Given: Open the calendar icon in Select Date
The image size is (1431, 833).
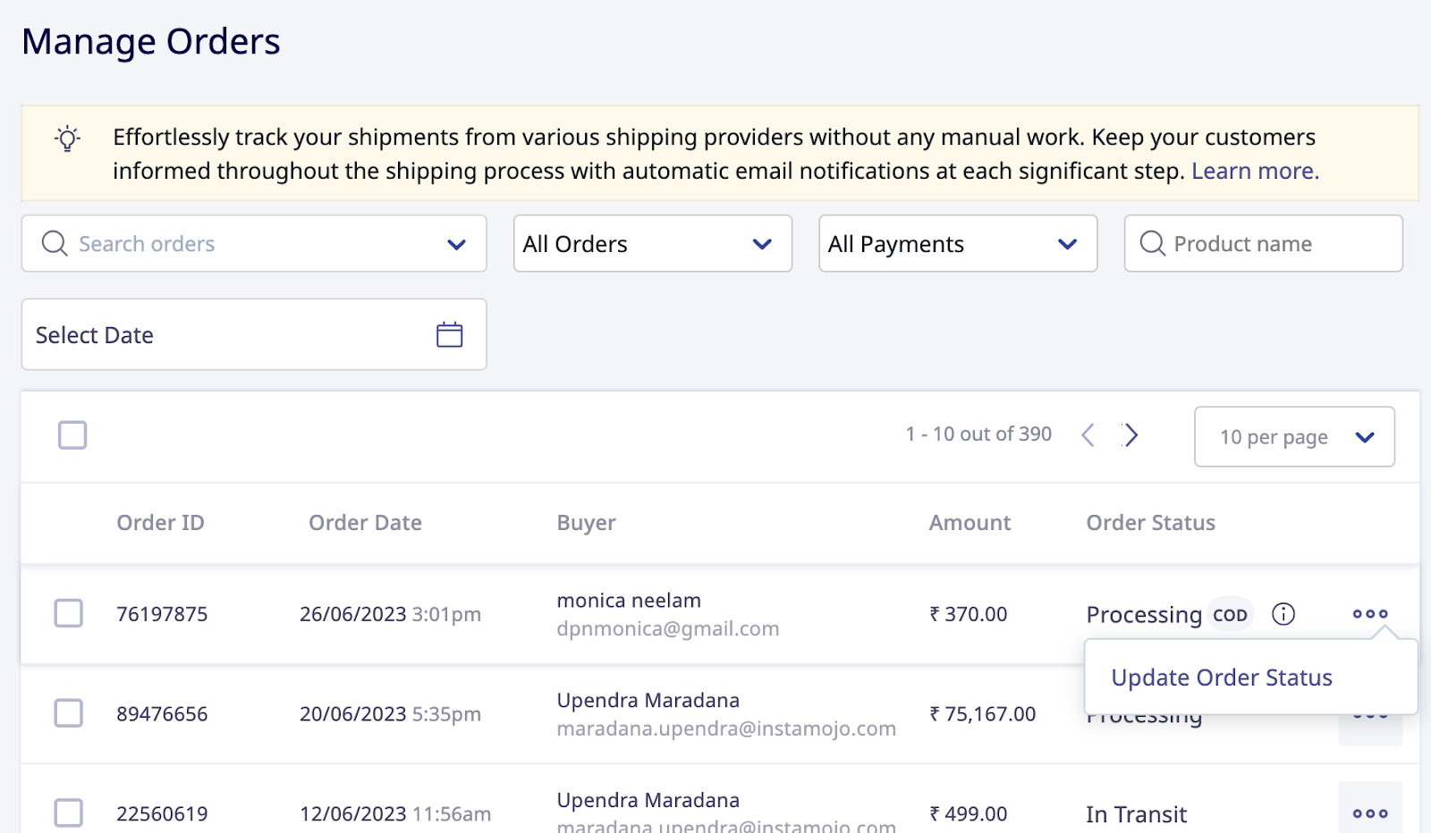Looking at the screenshot, I should [x=450, y=333].
